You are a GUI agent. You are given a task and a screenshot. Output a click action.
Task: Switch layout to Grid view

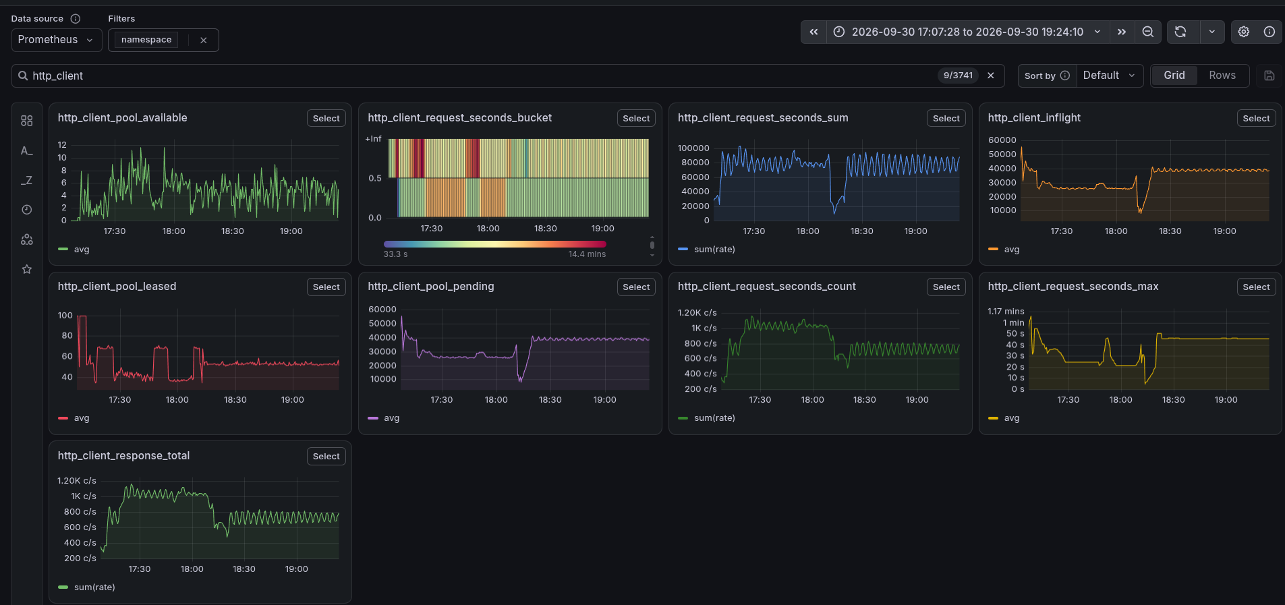click(x=1174, y=76)
